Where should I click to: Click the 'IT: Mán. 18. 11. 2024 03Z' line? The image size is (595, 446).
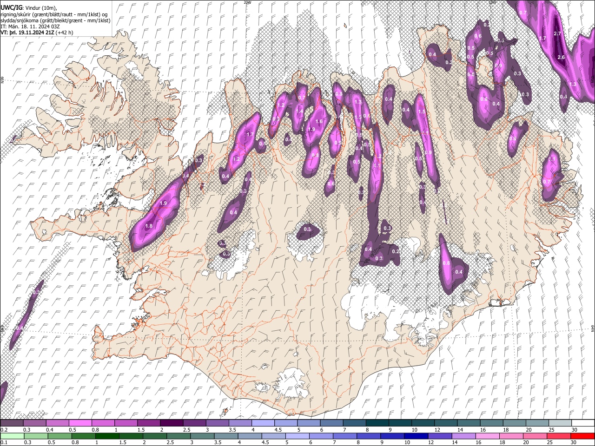29,26
